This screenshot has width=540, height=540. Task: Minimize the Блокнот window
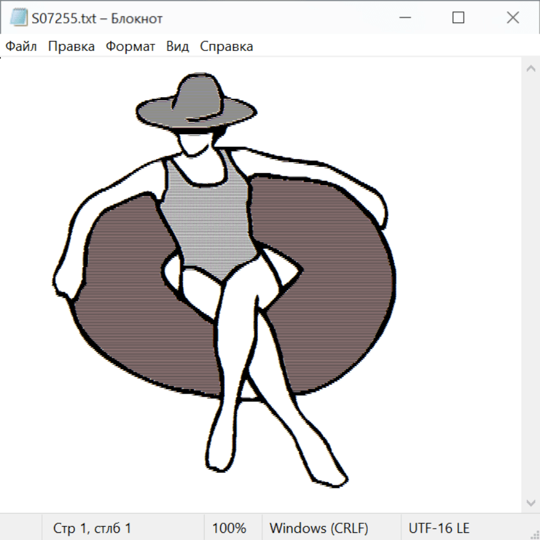point(404,18)
